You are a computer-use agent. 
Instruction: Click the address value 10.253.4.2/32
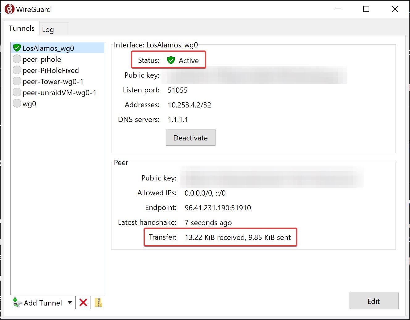(x=189, y=105)
